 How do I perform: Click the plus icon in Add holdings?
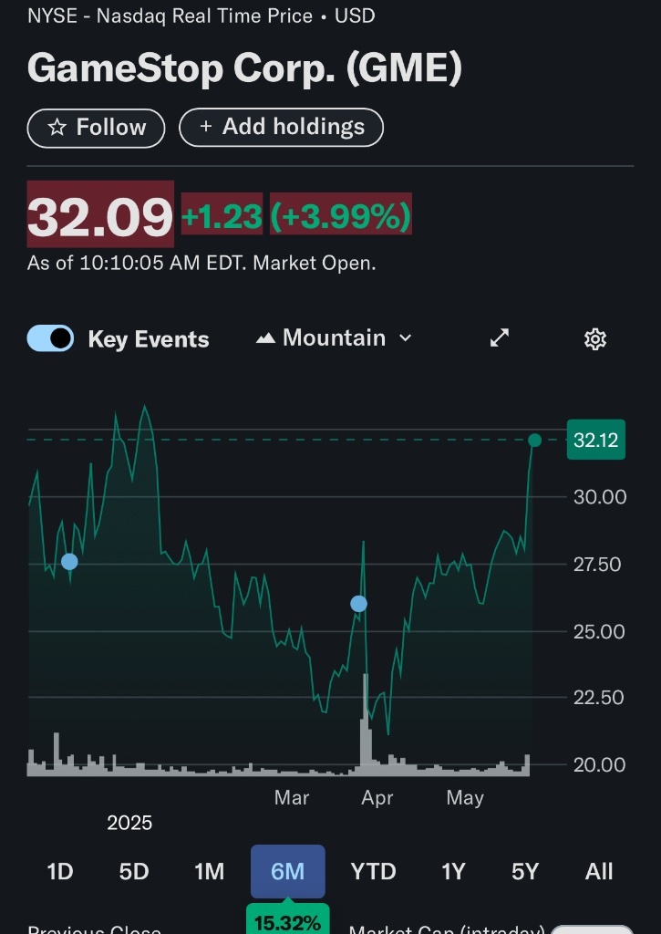pos(206,126)
